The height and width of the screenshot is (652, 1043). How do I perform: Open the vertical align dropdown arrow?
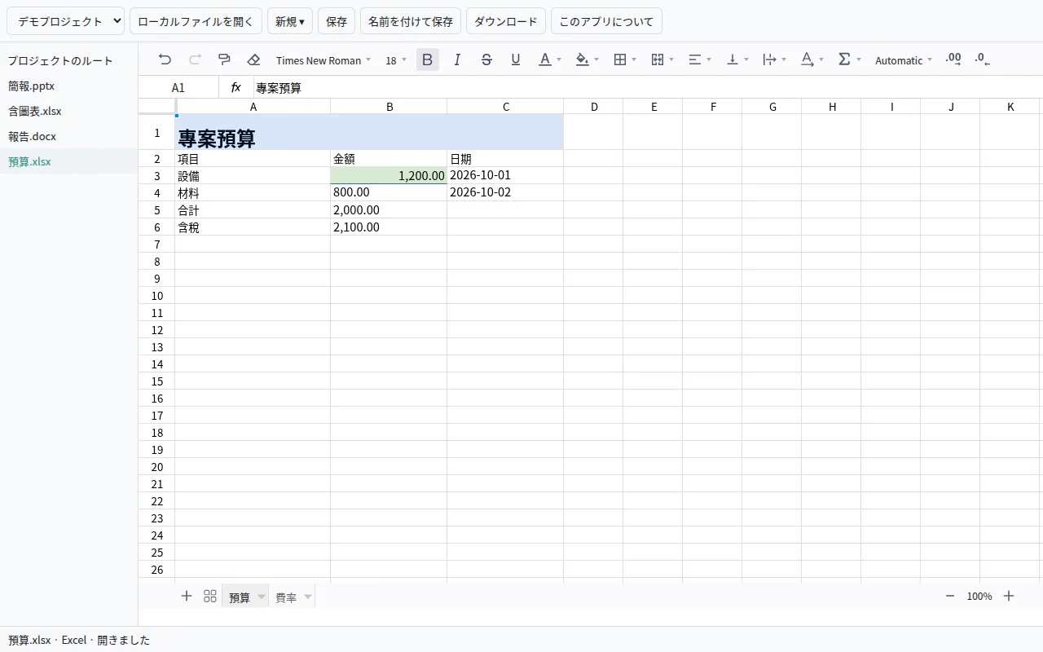point(746,59)
